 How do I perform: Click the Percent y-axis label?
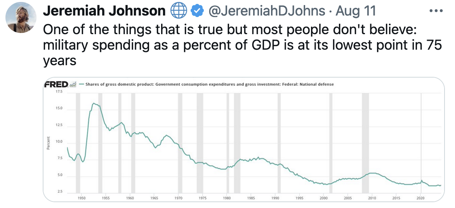tap(49, 143)
